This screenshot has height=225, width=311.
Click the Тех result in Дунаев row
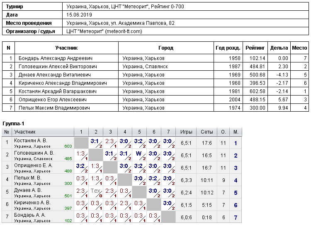pos(96,192)
